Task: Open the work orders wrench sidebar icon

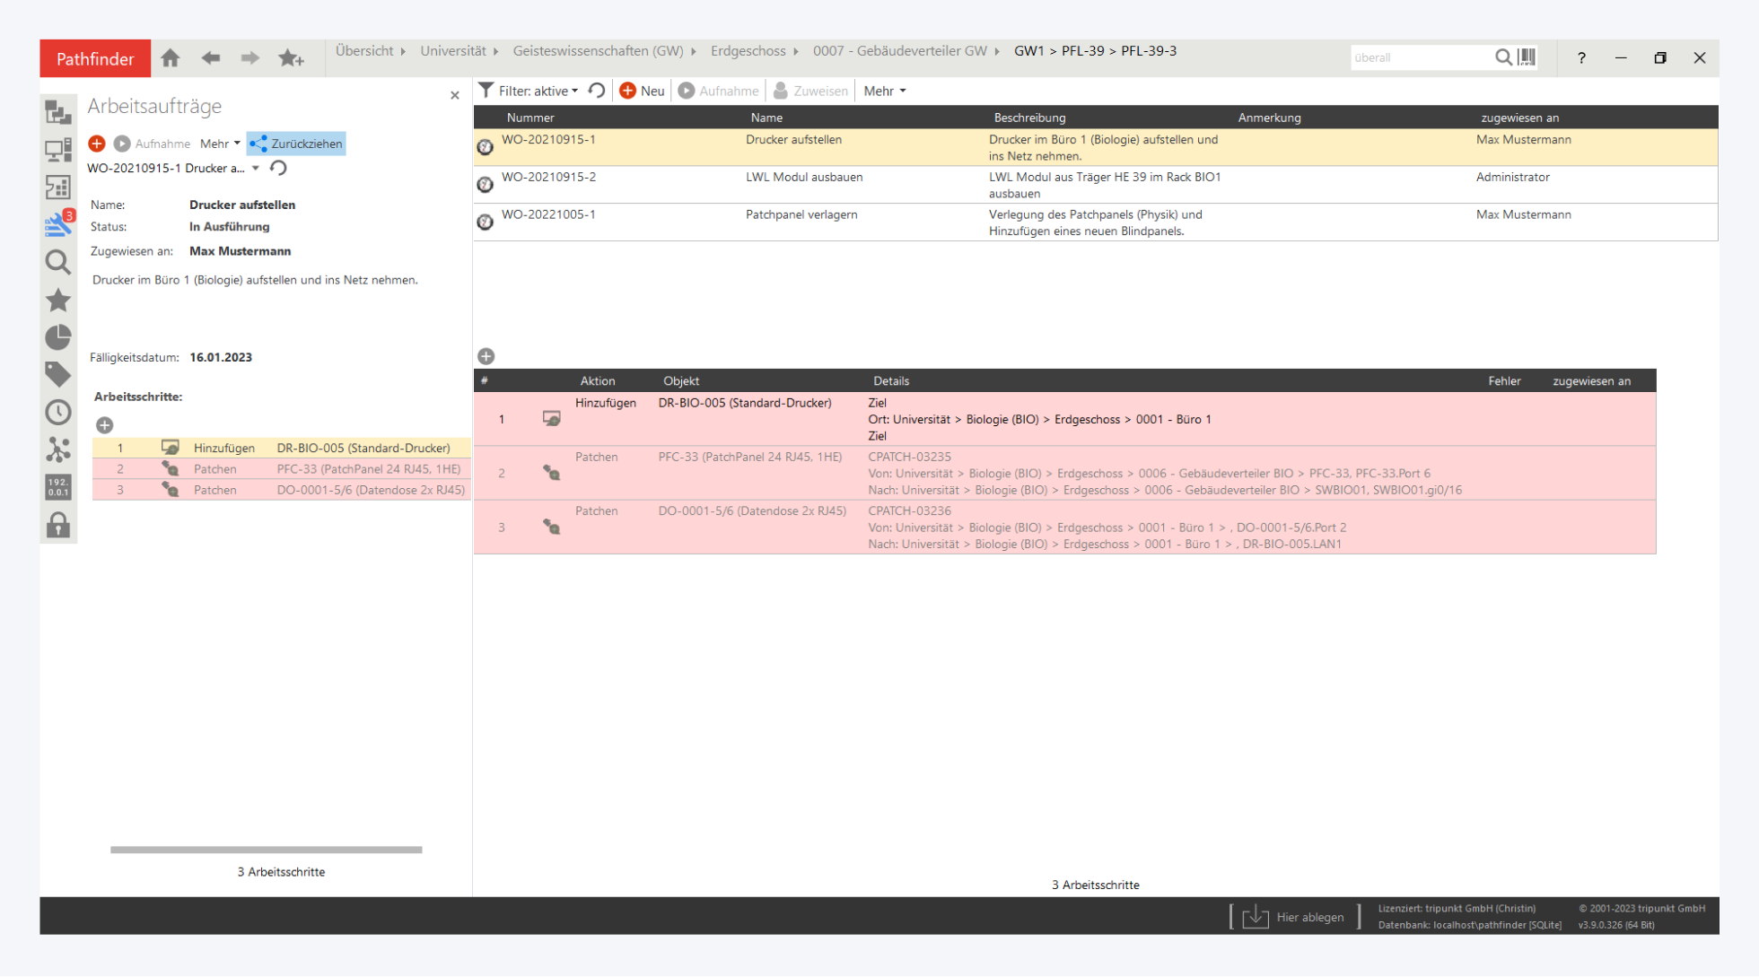Action: [x=58, y=223]
